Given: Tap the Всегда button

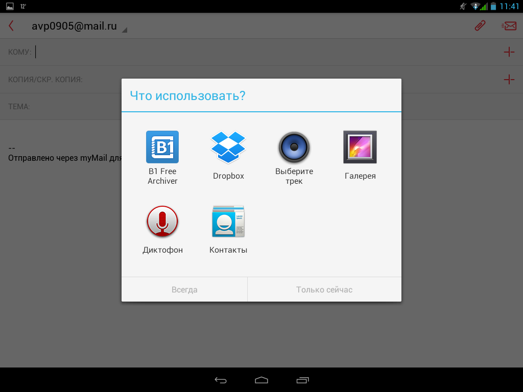Looking at the screenshot, I should click(184, 290).
